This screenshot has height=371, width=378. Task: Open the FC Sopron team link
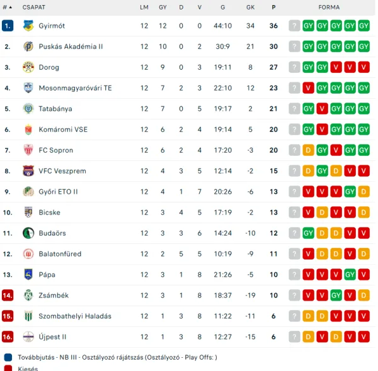pyautogui.click(x=56, y=150)
